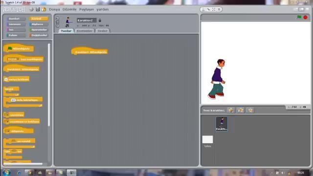Select the Ses block category
The width and height of the screenshot is (313, 176).
point(16,30)
